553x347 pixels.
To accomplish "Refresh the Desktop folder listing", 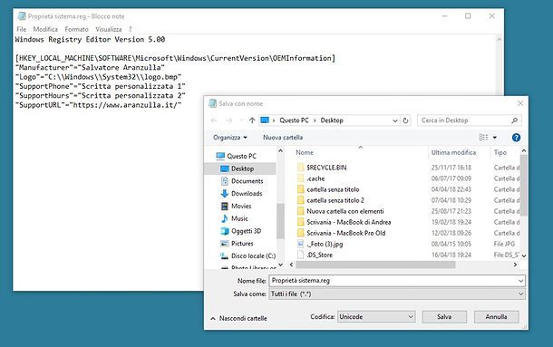I will 405,120.
